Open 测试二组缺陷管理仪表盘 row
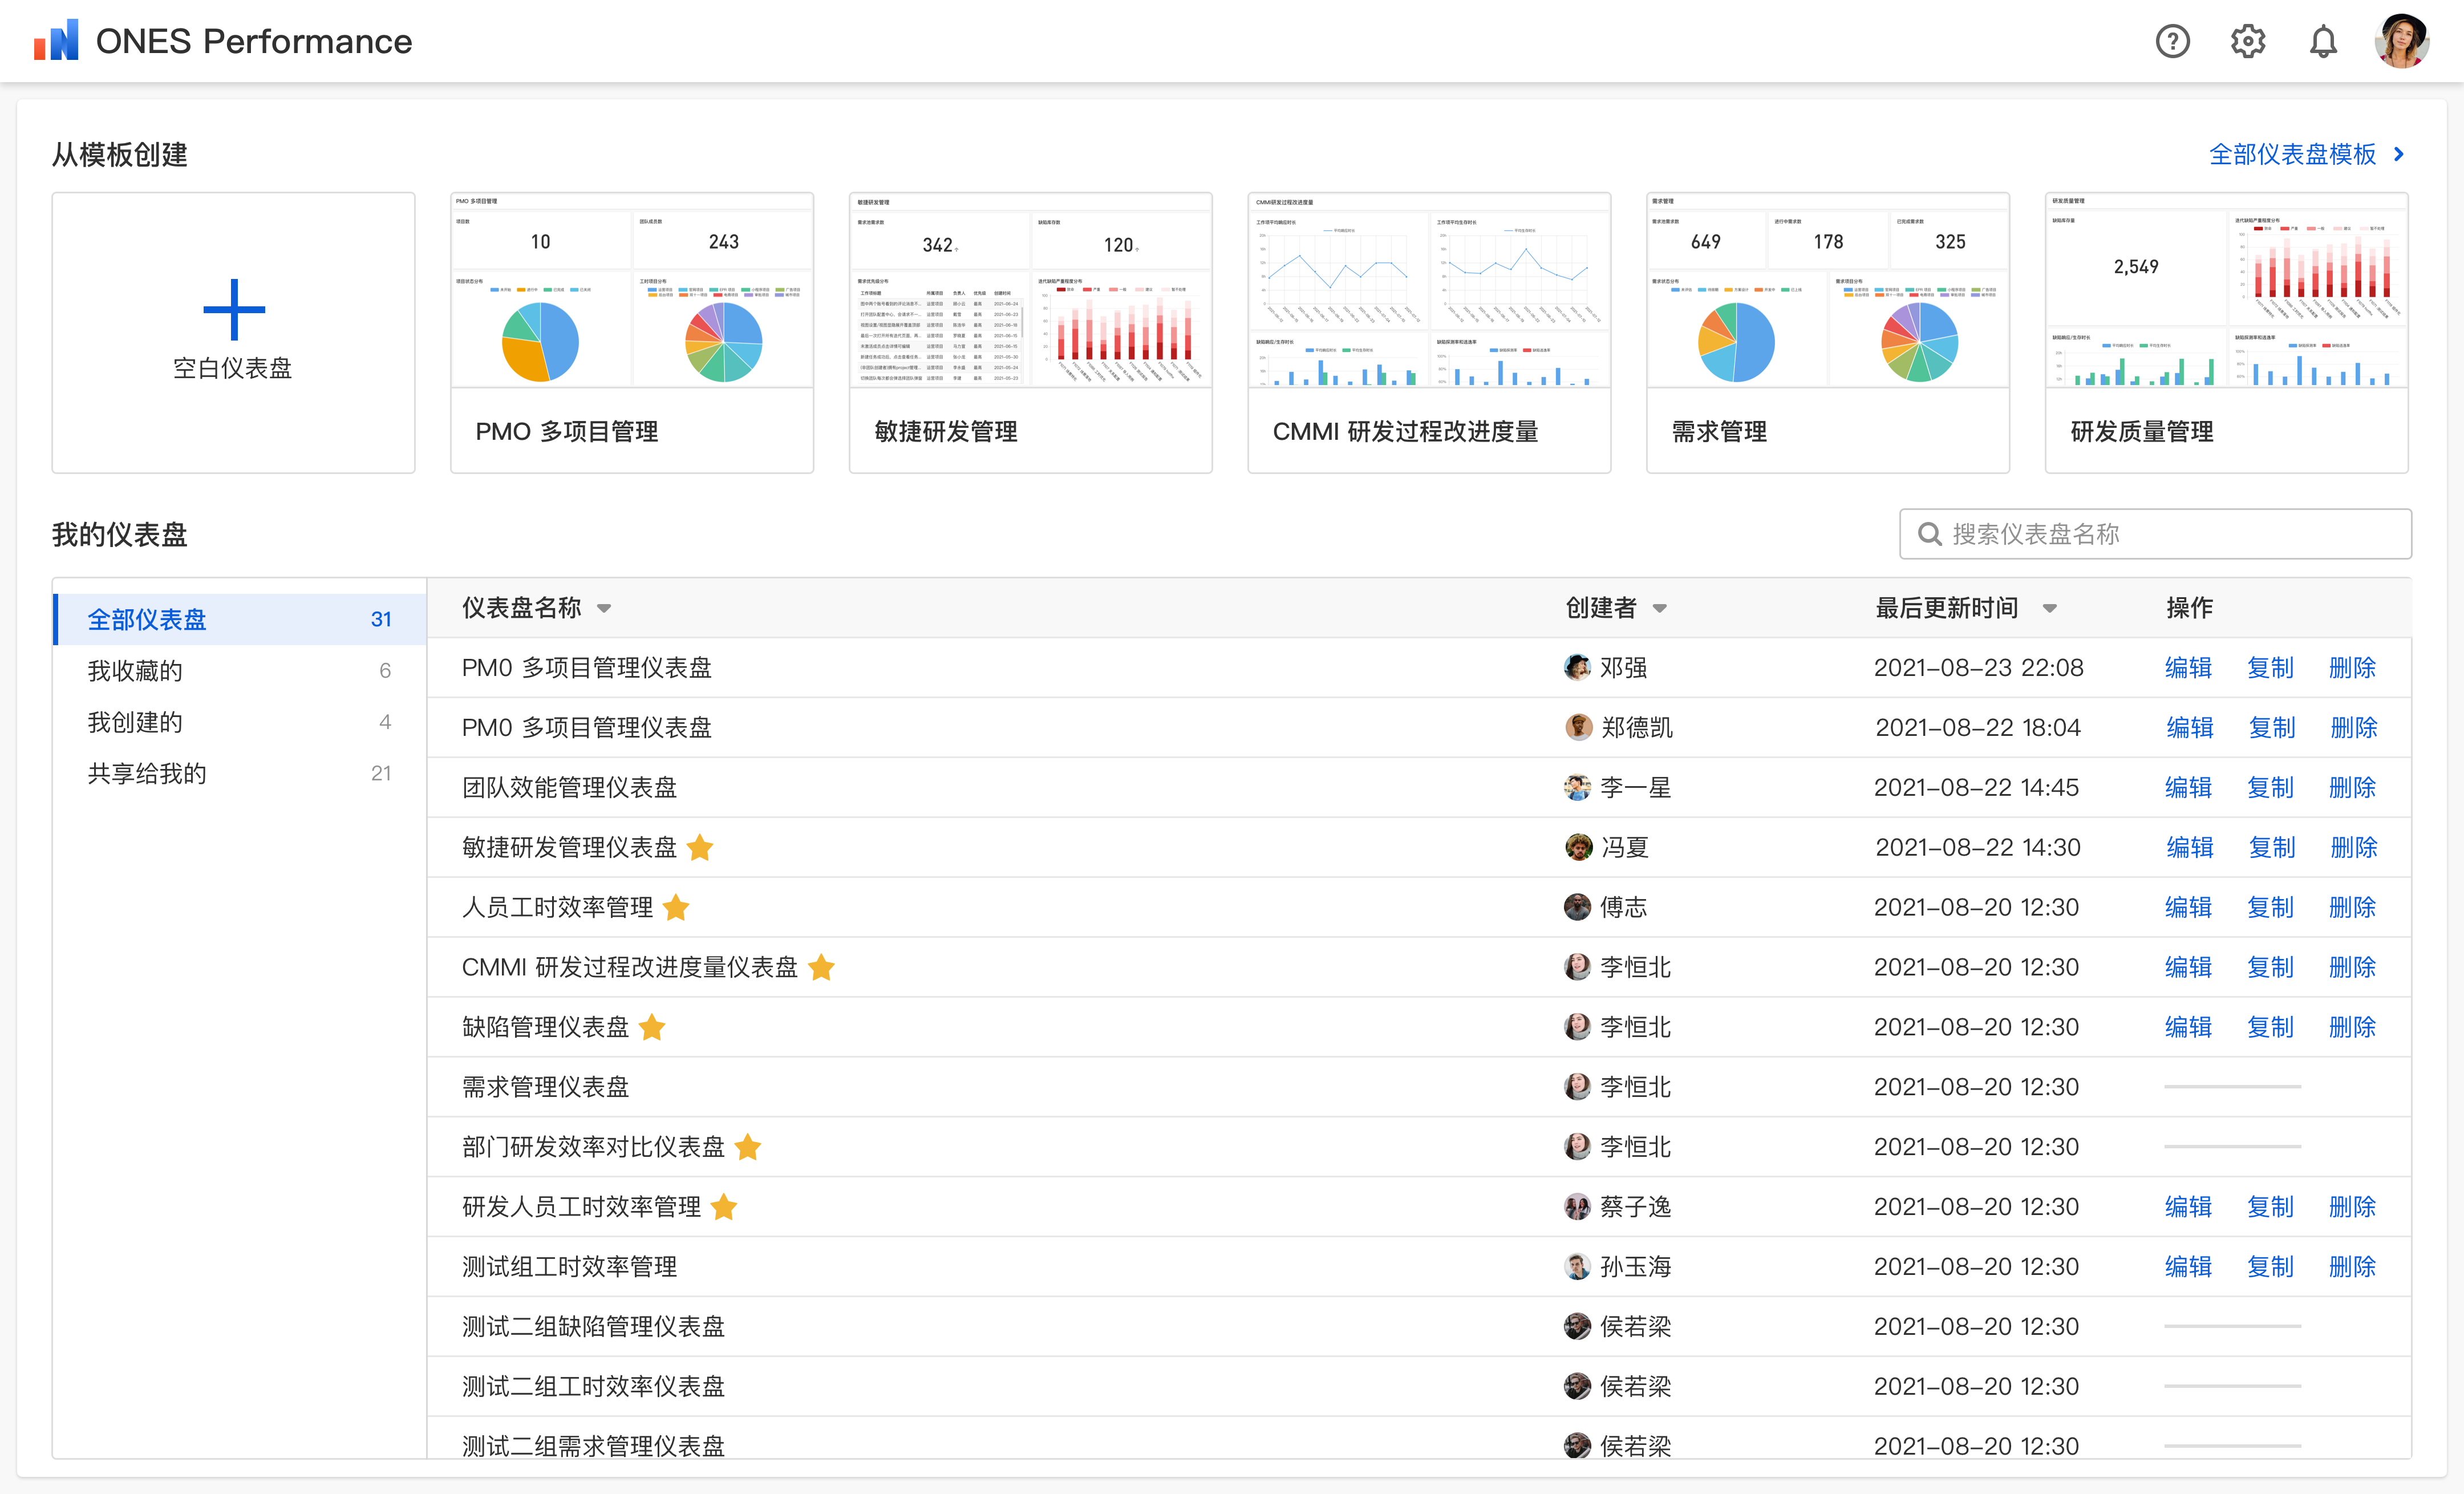Image resolution: width=2464 pixels, height=1494 pixels. [x=1419, y=1327]
